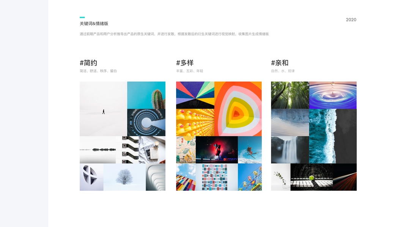Select the orange concentric shapes artwork
405x227 pixels.
coord(238,109)
